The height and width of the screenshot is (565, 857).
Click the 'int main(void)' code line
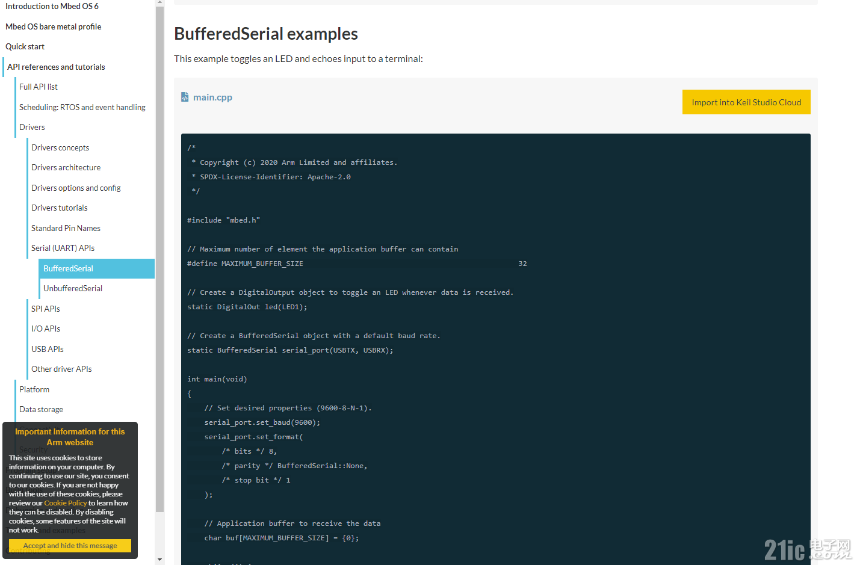[217, 379]
